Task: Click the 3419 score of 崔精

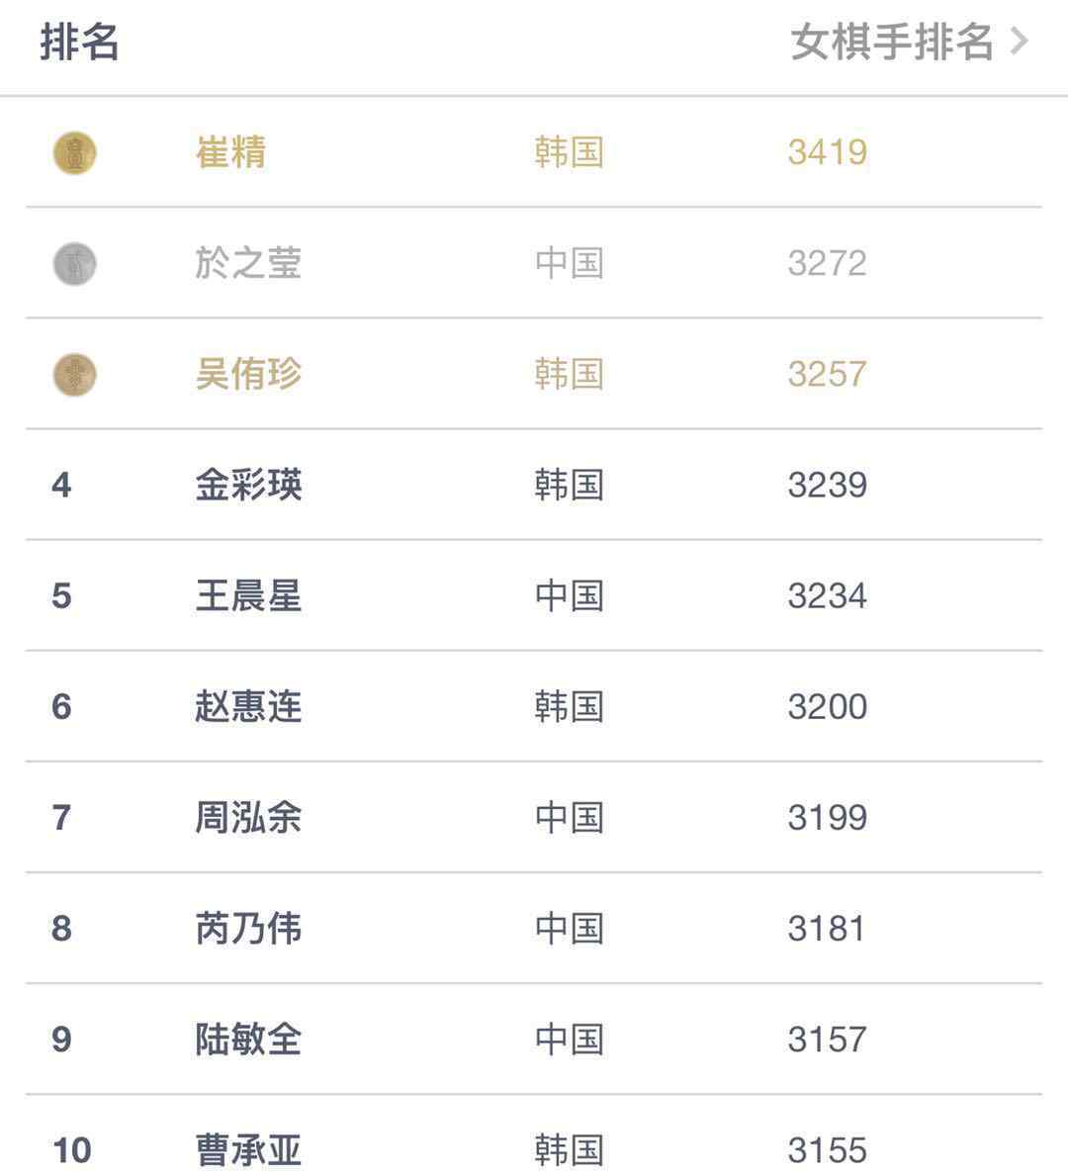Action: [x=828, y=152]
